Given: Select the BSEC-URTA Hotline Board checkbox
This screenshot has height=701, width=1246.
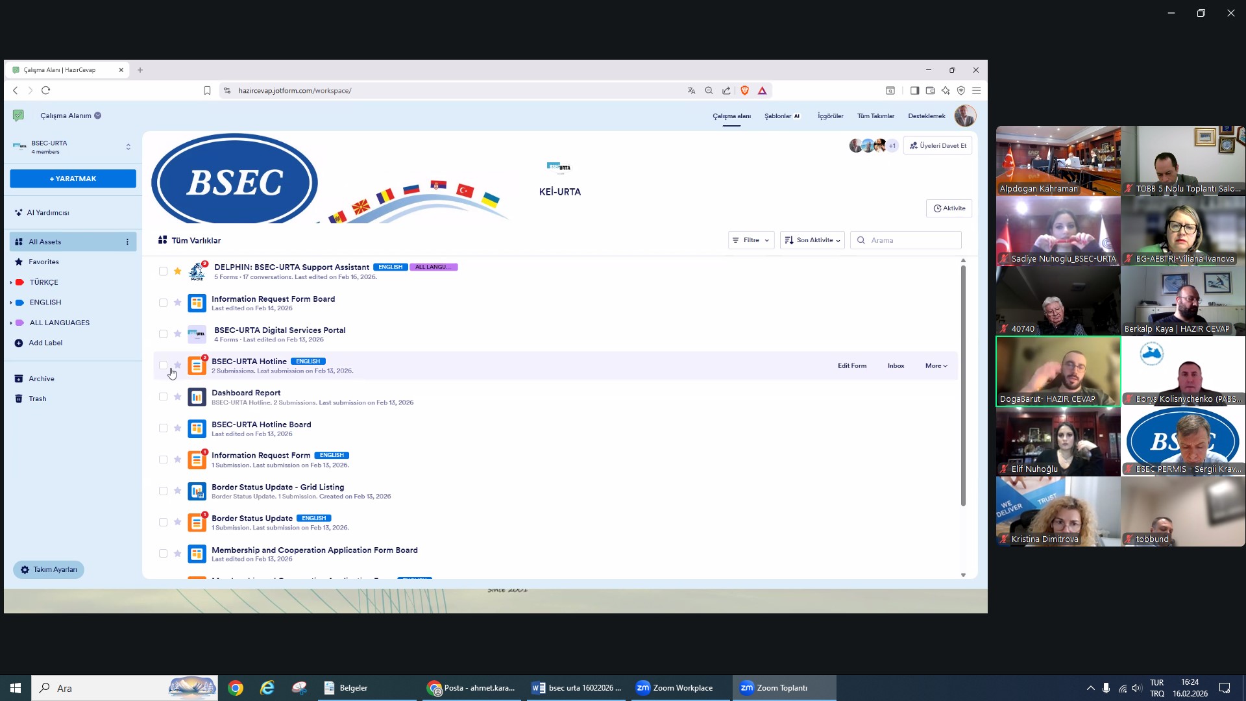Looking at the screenshot, I should click(x=163, y=428).
